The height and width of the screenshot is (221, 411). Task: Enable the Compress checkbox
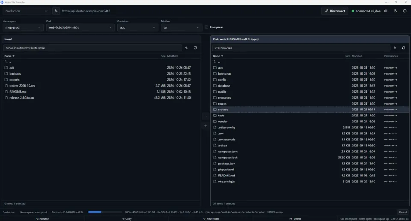(x=206, y=27)
